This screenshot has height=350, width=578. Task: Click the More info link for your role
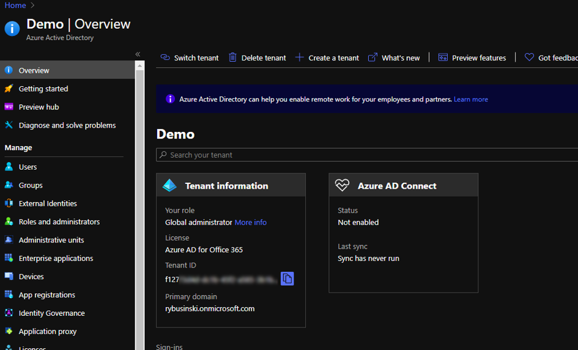(x=251, y=222)
